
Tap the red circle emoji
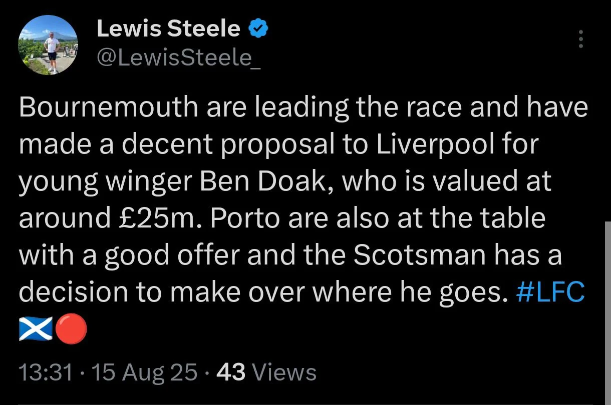[x=71, y=330]
